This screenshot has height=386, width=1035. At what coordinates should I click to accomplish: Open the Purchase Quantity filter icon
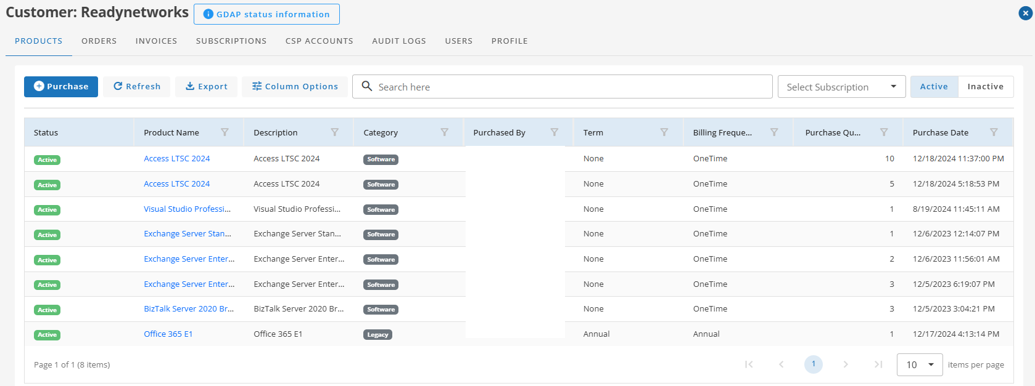883,132
